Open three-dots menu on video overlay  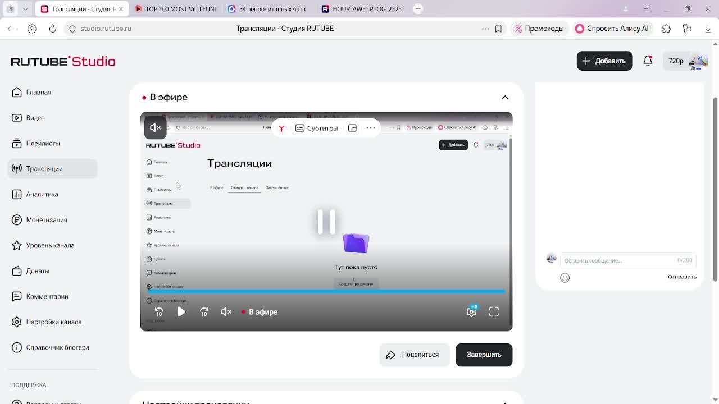(x=371, y=128)
